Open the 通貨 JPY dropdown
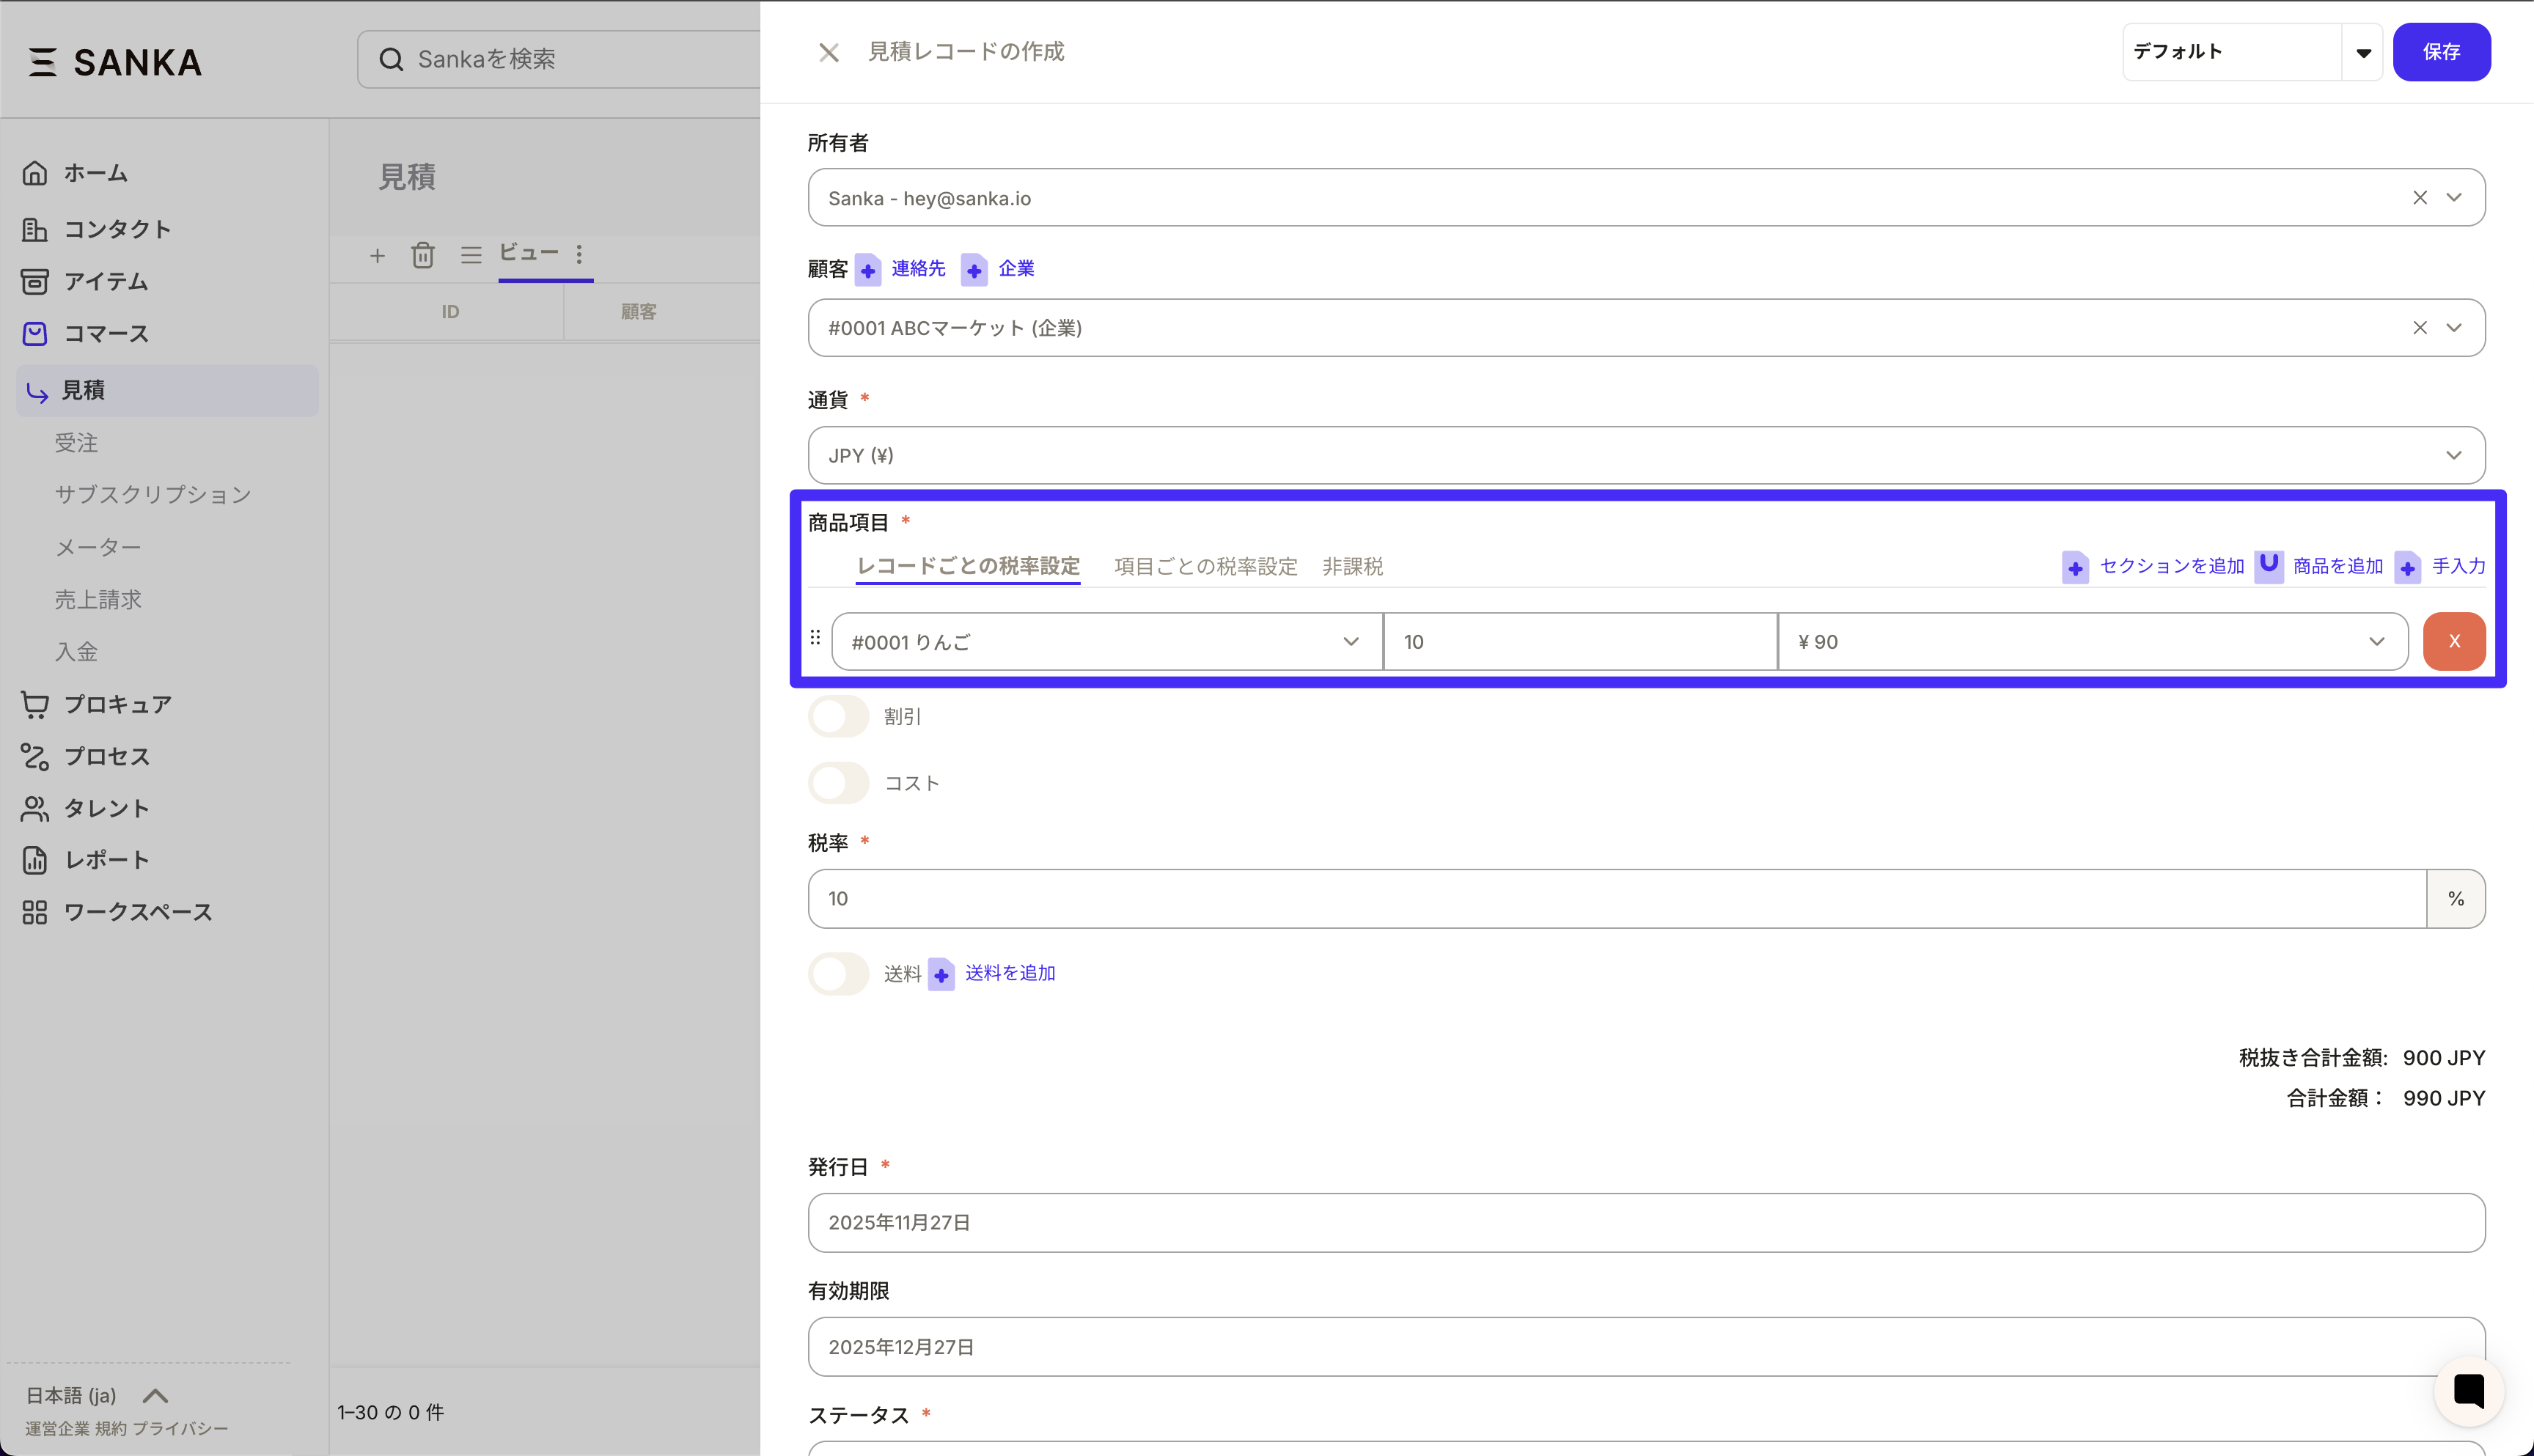The width and height of the screenshot is (2534, 1456). pyautogui.click(x=2454, y=455)
